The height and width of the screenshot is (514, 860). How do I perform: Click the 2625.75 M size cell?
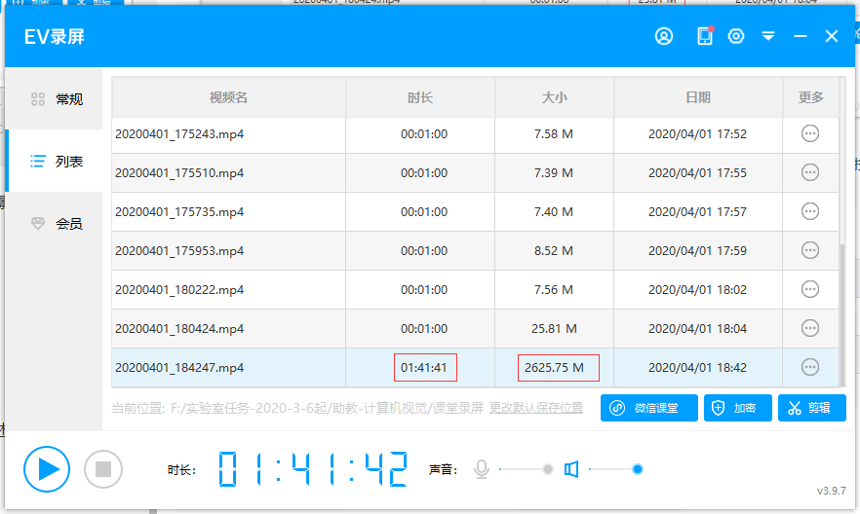point(554,367)
